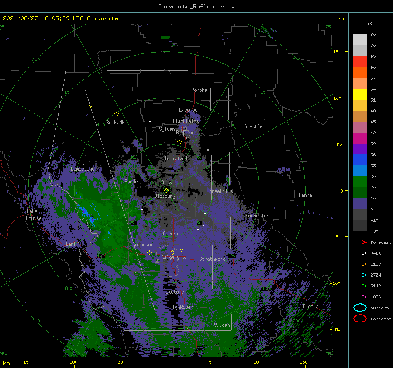The height and width of the screenshot is (368, 393).
Task: Click the 'Lacombe' map label
Action: pyautogui.click(x=188, y=110)
